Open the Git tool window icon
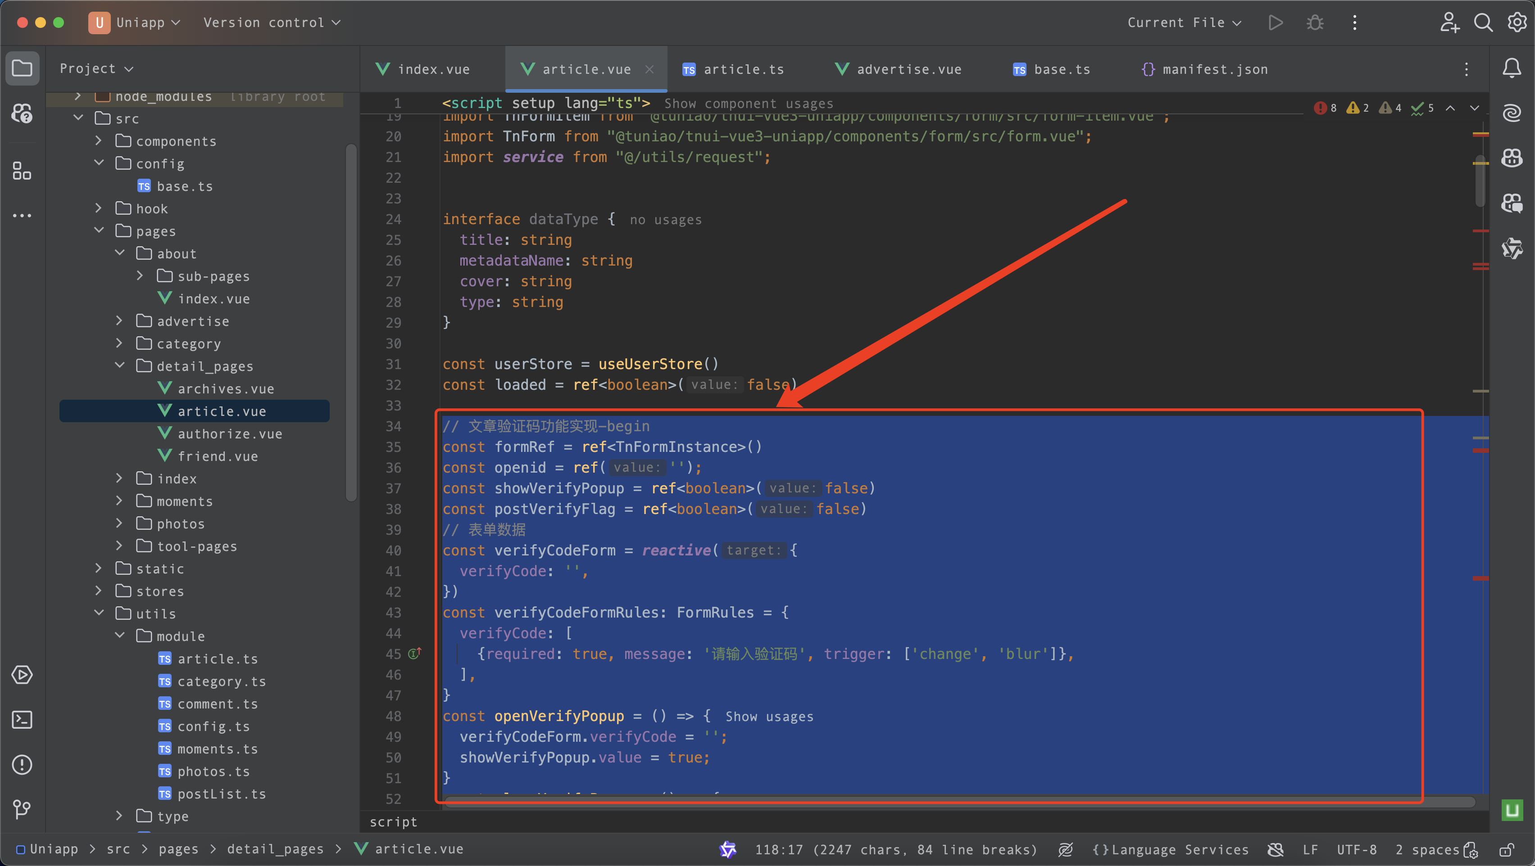1535x866 pixels. (x=22, y=809)
